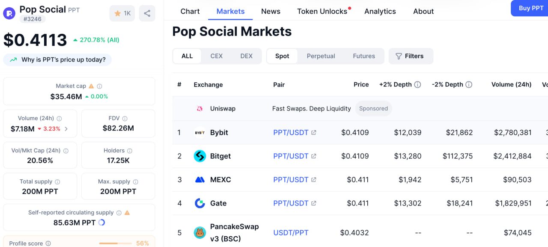Click the FDV info icon

tap(125, 119)
